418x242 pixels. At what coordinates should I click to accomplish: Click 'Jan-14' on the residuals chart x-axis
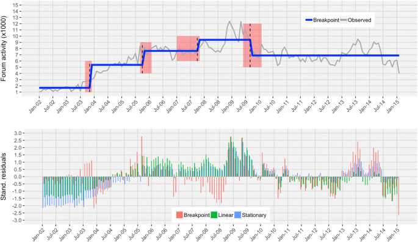click(366, 235)
